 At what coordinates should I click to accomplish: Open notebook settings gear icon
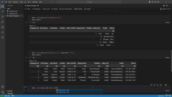point(164,6)
